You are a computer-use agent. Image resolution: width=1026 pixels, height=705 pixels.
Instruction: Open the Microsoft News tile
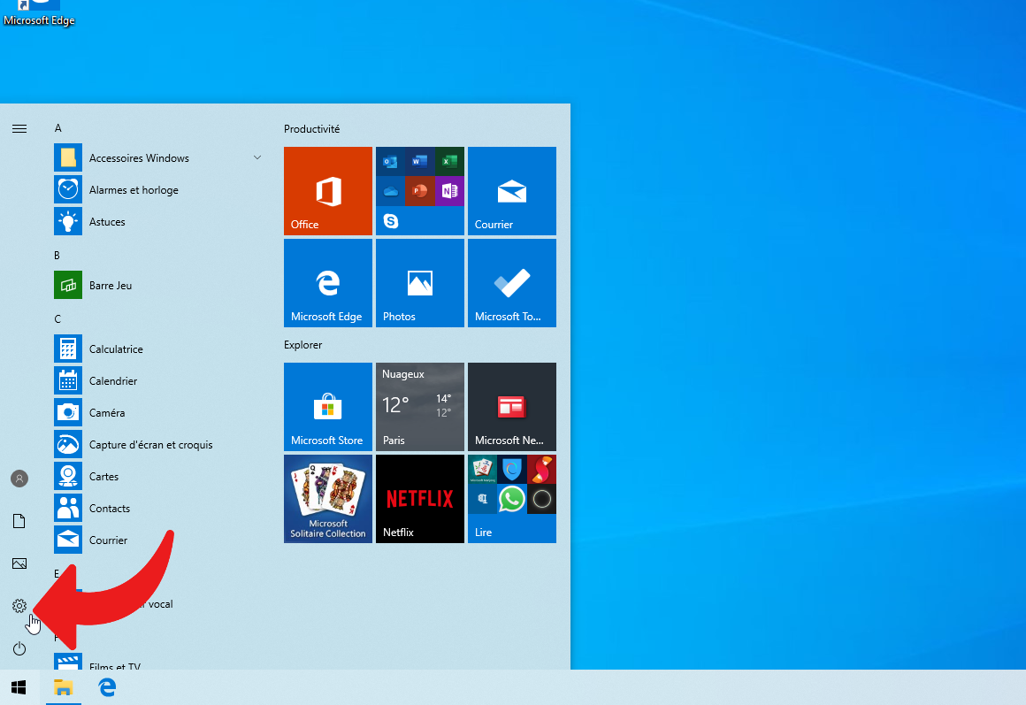pyautogui.click(x=512, y=407)
